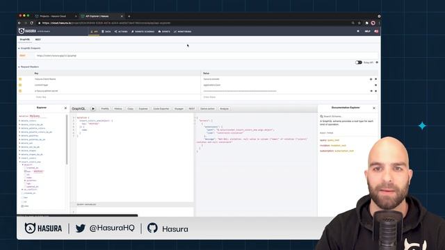Collapse the GraphQL Endpoint section
Viewport: 445px width, 250px height.
(29, 48)
